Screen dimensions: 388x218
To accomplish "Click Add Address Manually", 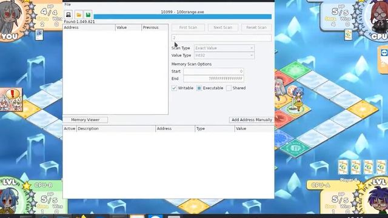I will [x=252, y=120].
